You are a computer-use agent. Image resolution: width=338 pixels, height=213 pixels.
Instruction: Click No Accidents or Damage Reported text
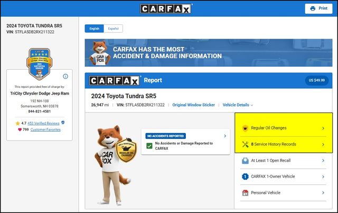pos(184,146)
